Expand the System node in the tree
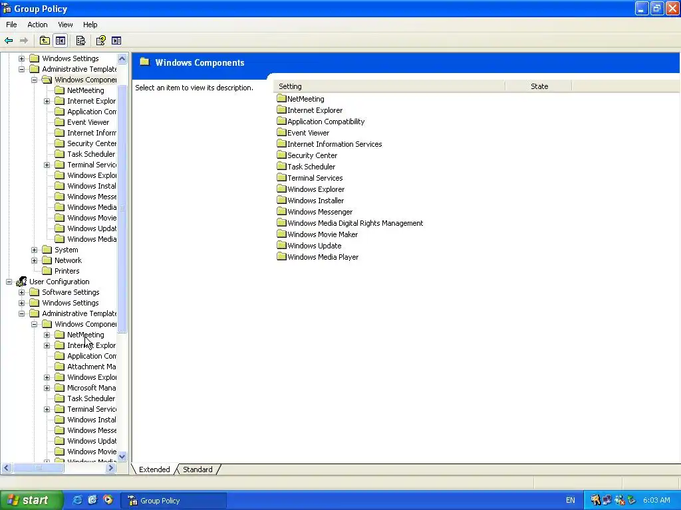 (x=35, y=250)
